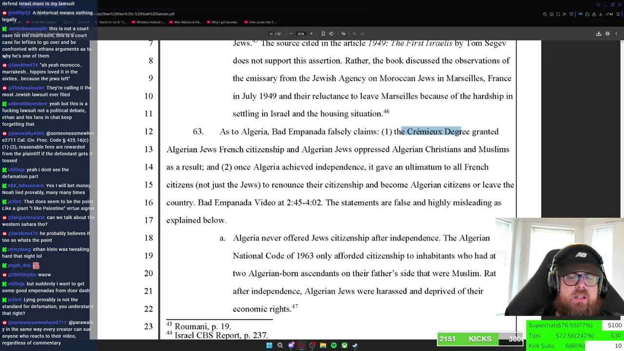Download the PDF with the download icon
624x351 pixels.
(599, 34)
